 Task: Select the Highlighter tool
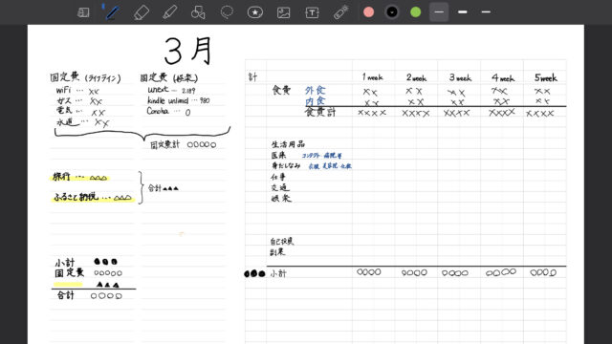[x=170, y=12]
